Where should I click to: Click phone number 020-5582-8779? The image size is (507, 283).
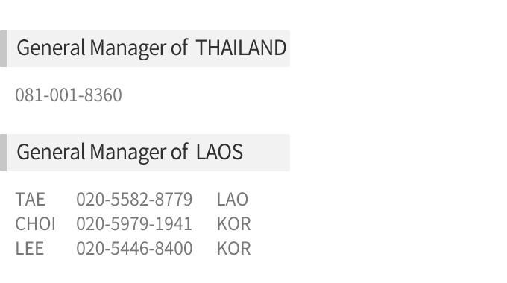point(134,199)
